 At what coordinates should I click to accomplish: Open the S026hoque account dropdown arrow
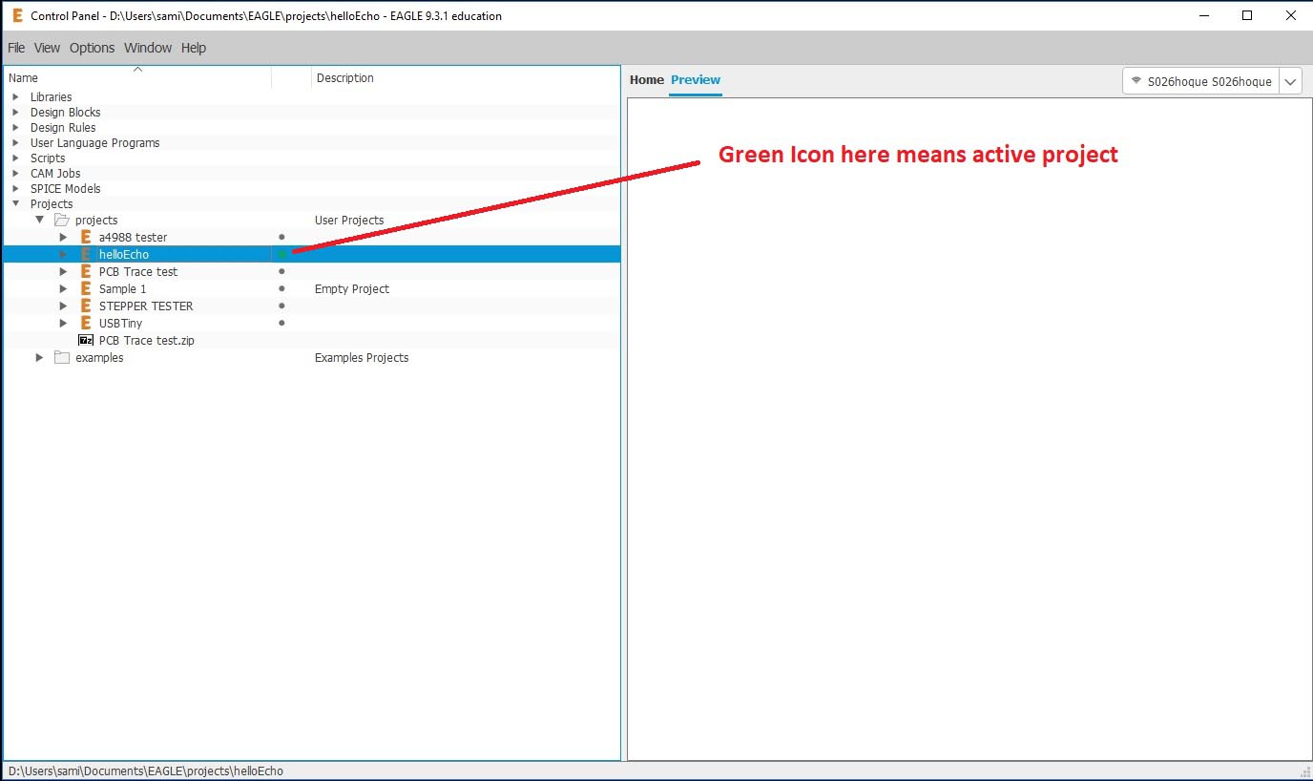coord(1290,81)
